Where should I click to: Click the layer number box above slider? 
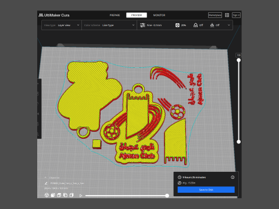(238, 55)
